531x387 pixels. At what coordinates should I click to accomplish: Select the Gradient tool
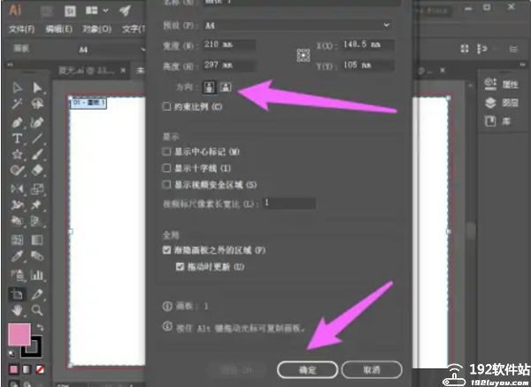tap(37, 240)
